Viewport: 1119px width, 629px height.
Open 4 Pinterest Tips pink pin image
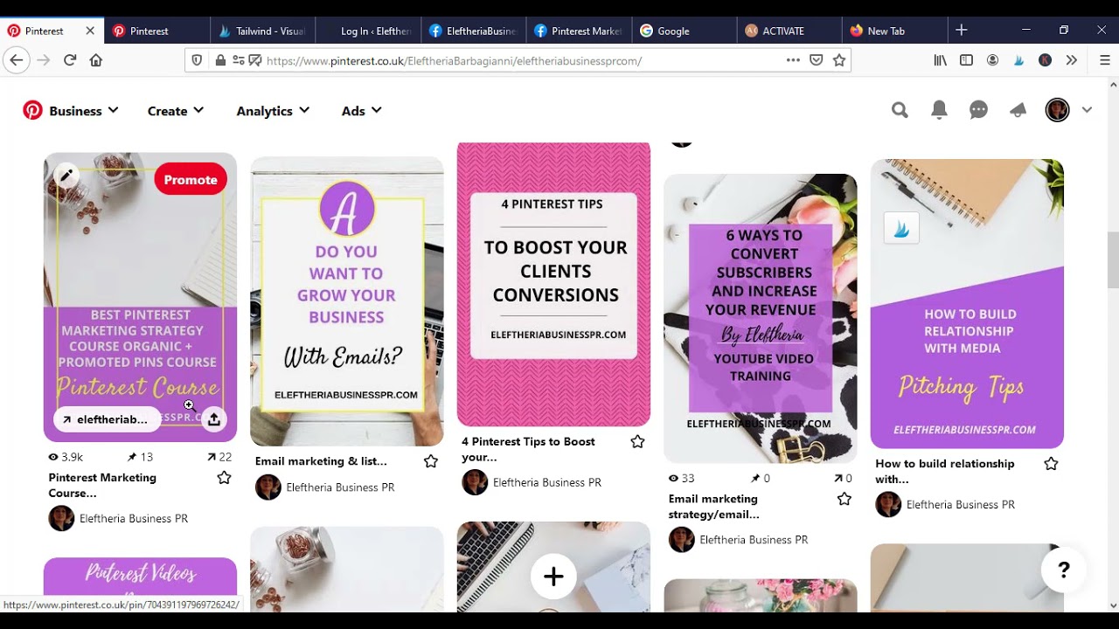(x=553, y=285)
